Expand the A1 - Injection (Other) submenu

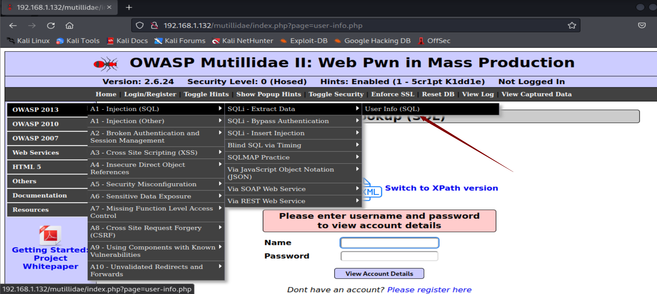(x=156, y=121)
